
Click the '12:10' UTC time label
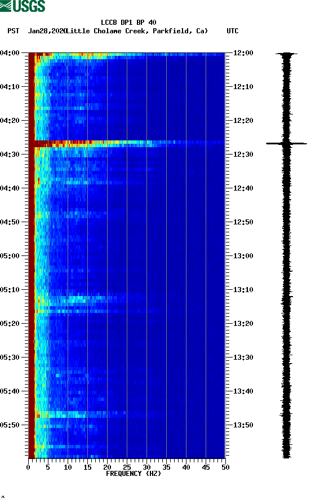tap(243, 87)
